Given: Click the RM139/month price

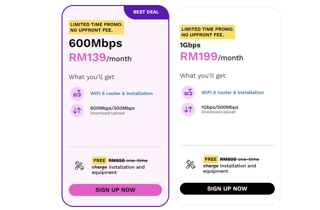Looking at the screenshot, I should coord(100,58).
